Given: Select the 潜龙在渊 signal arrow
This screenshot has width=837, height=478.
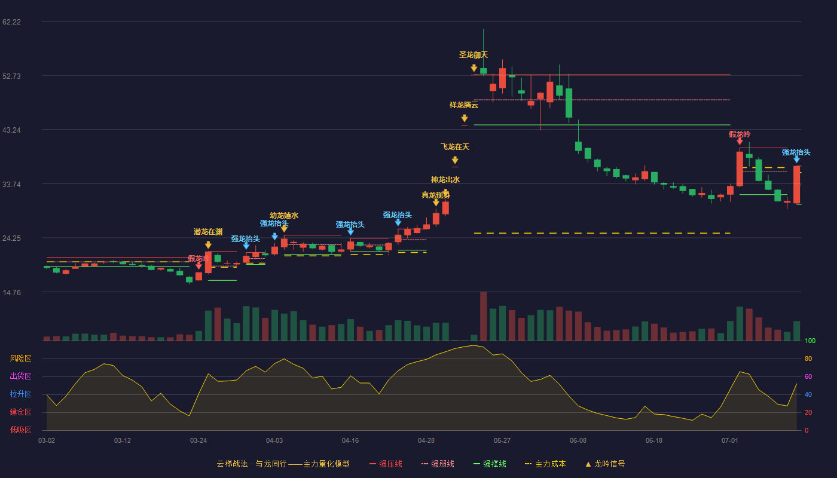Looking at the screenshot, I should [208, 245].
